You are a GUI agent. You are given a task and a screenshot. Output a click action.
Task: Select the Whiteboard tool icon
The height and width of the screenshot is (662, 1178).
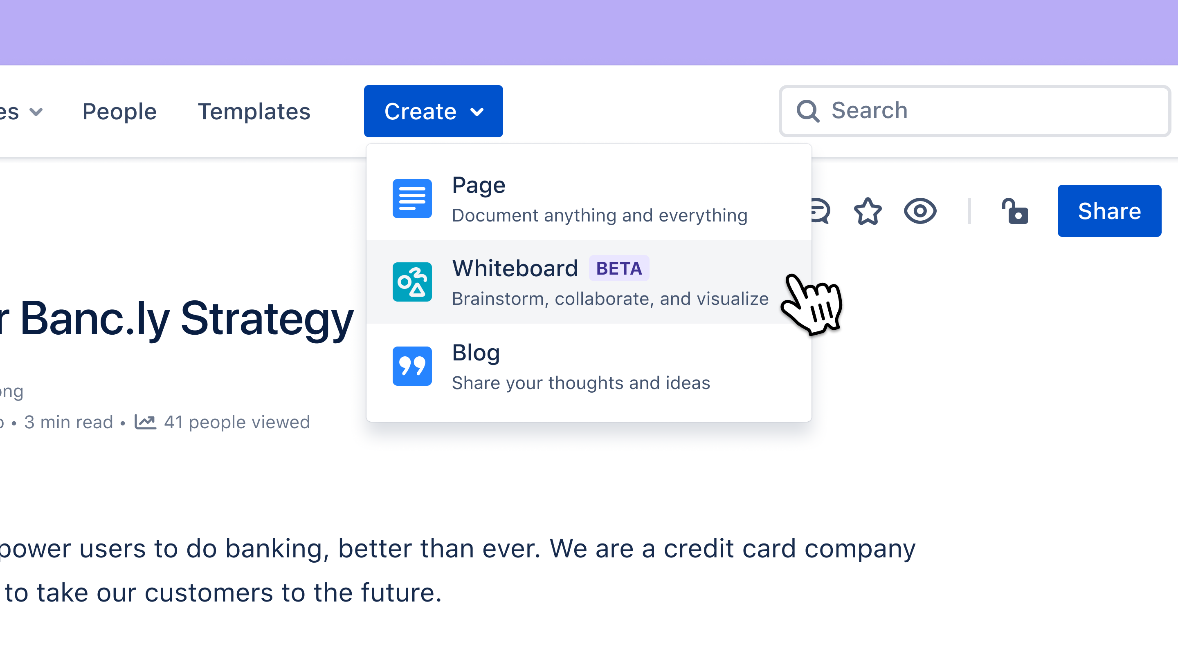(x=412, y=282)
